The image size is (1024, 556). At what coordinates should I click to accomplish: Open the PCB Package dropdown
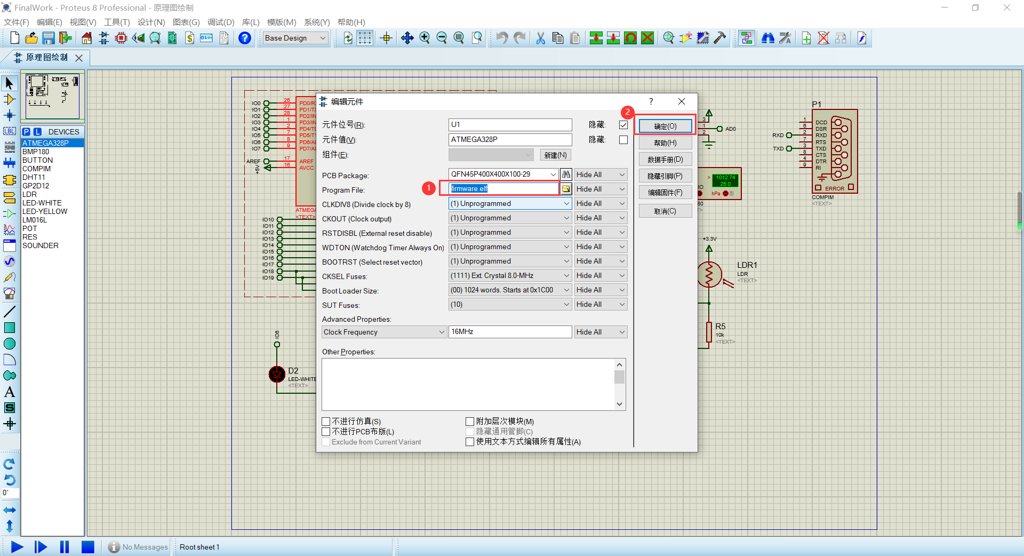click(x=553, y=174)
